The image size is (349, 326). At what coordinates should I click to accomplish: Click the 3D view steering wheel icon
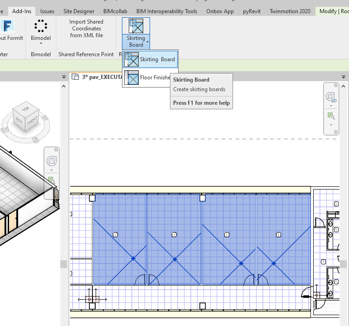tap(51, 161)
